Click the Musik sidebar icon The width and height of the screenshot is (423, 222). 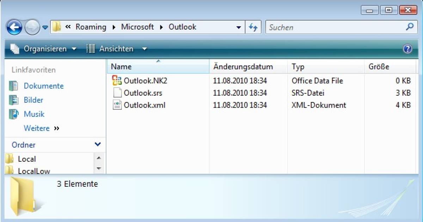tap(13, 114)
